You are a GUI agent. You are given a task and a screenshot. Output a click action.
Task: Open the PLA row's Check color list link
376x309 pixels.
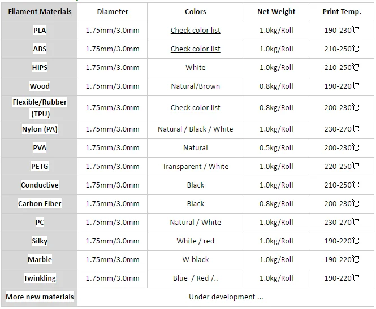pos(196,31)
